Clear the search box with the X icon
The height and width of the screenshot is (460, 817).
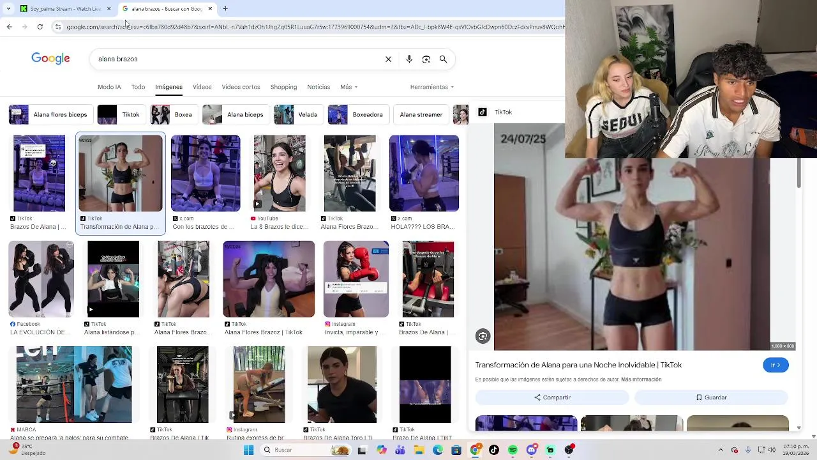tap(388, 59)
